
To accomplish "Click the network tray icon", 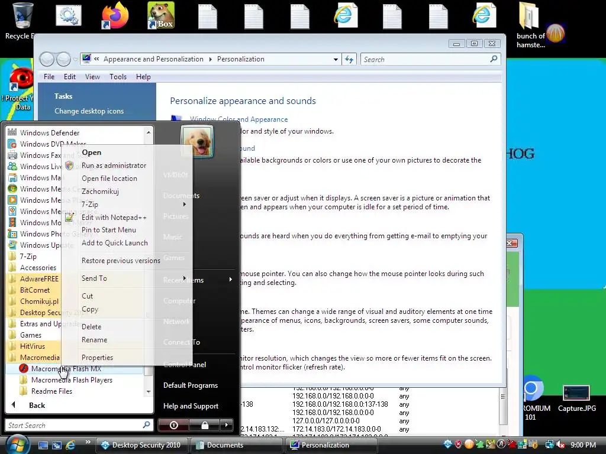I will pyautogui.click(x=549, y=445).
